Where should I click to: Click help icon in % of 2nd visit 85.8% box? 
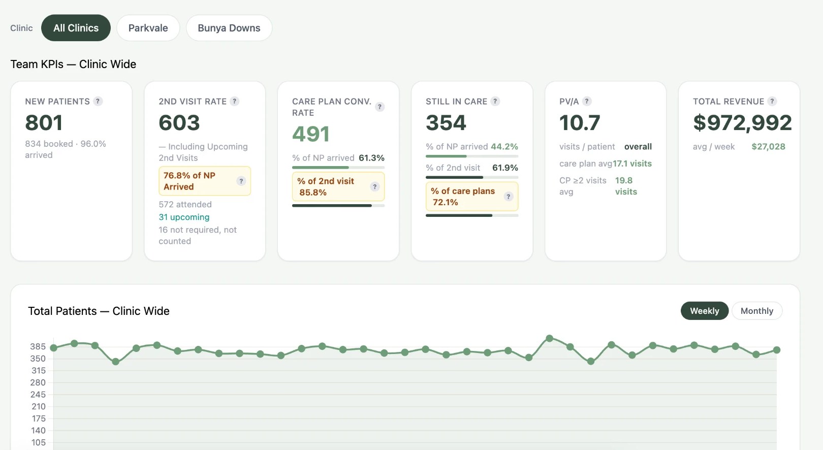(x=375, y=186)
